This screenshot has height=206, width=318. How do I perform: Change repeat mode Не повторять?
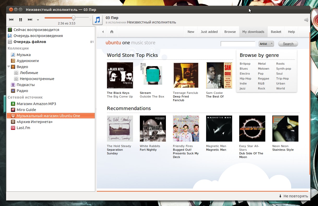click(x=293, y=196)
